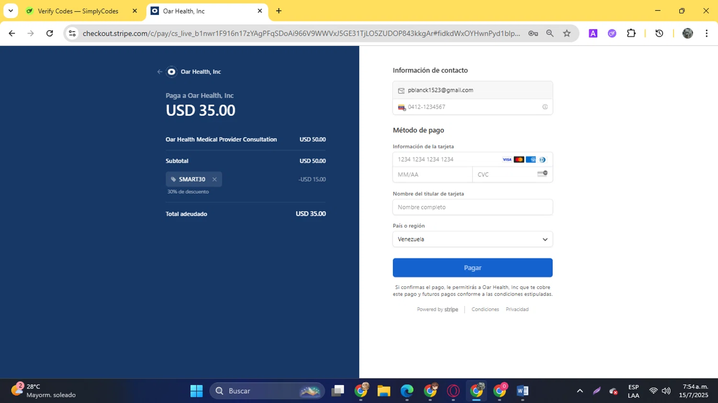Open the Condiciones link

(485, 309)
